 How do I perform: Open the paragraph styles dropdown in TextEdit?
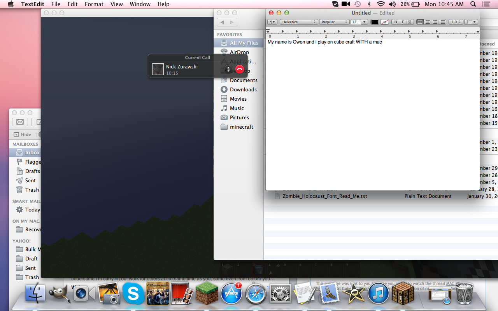point(272,22)
